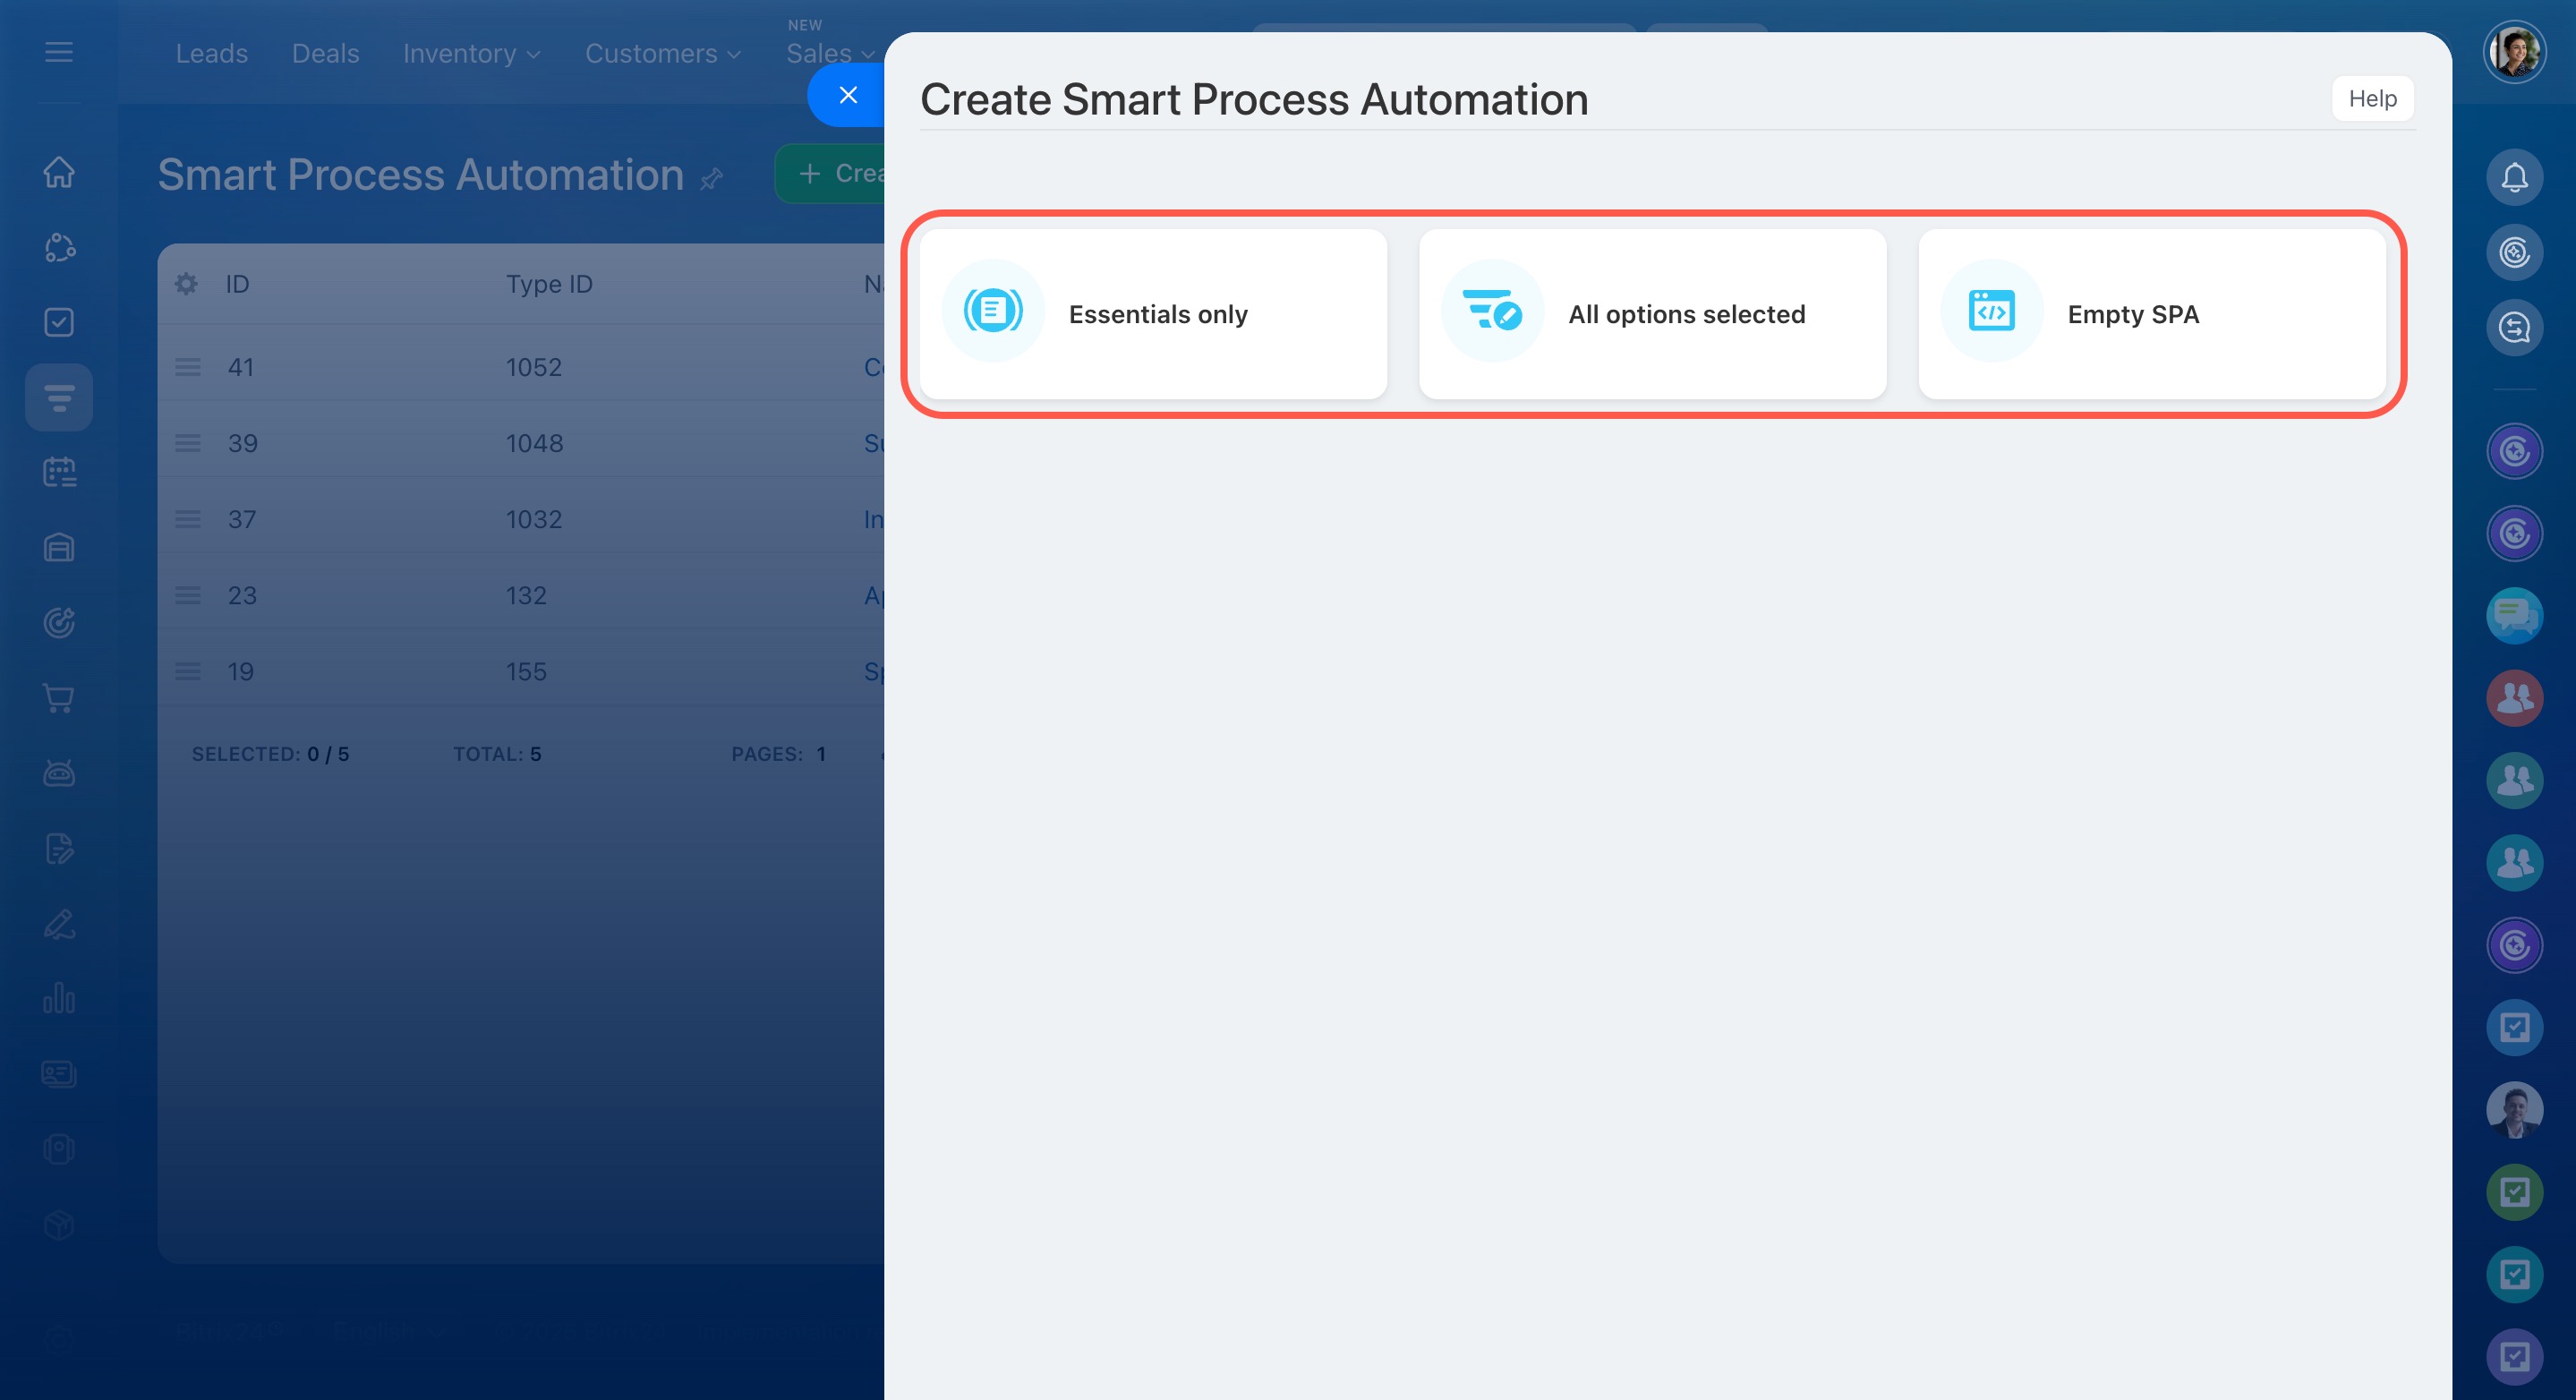Open the calendar sidebar icon
This screenshot has width=2576, height=1400.
pos(59,472)
